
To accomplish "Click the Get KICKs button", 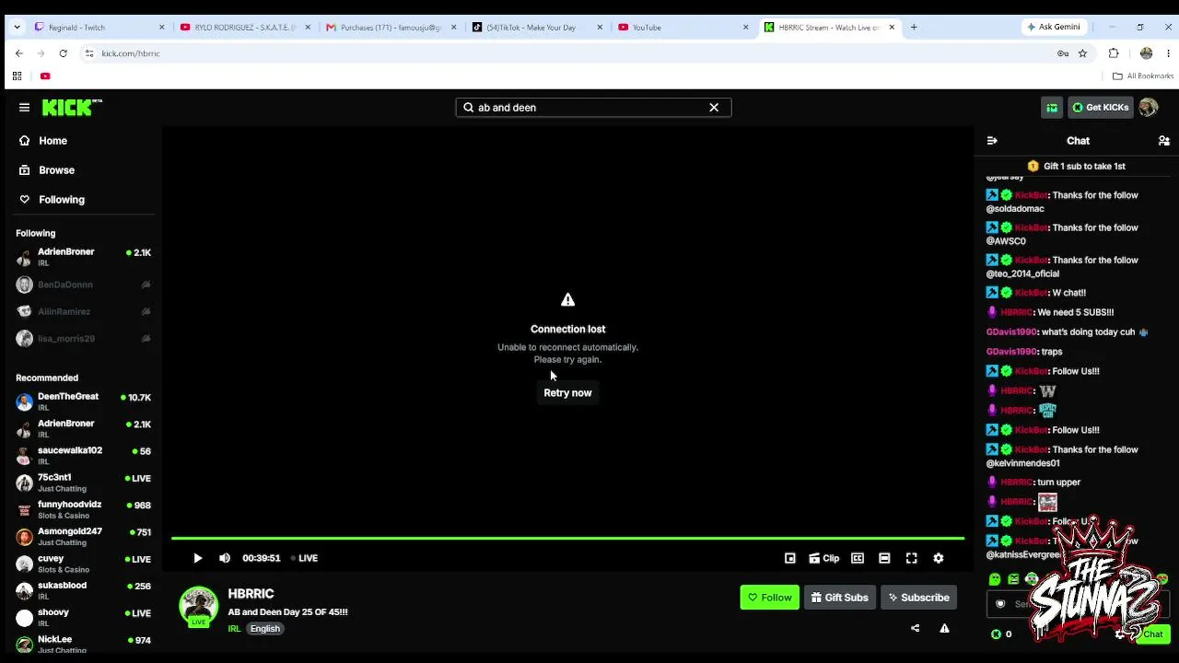I will (x=1100, y=108).
